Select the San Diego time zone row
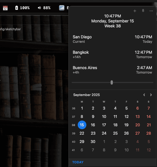The width and height of the screenshot is (157, 167). click(112, 39)
